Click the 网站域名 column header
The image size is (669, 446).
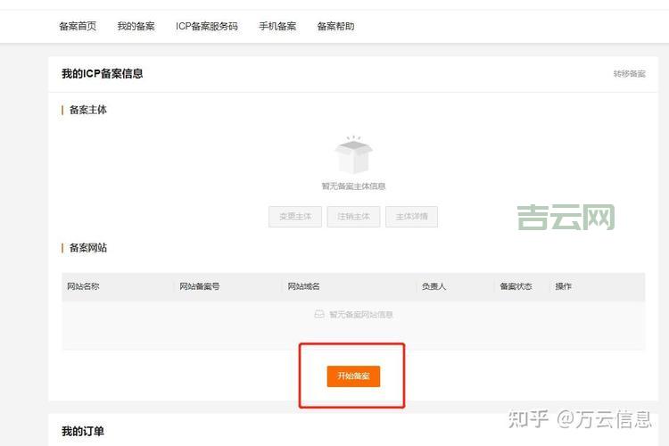[304, 286]
